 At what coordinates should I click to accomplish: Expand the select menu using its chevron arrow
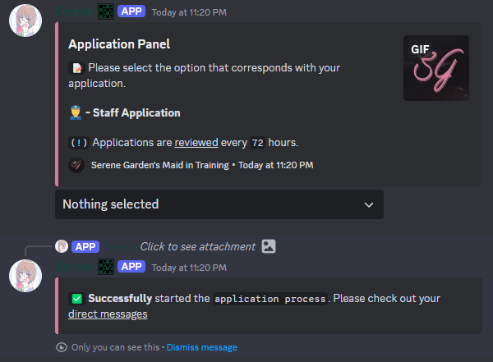click(x=368, y=204)
